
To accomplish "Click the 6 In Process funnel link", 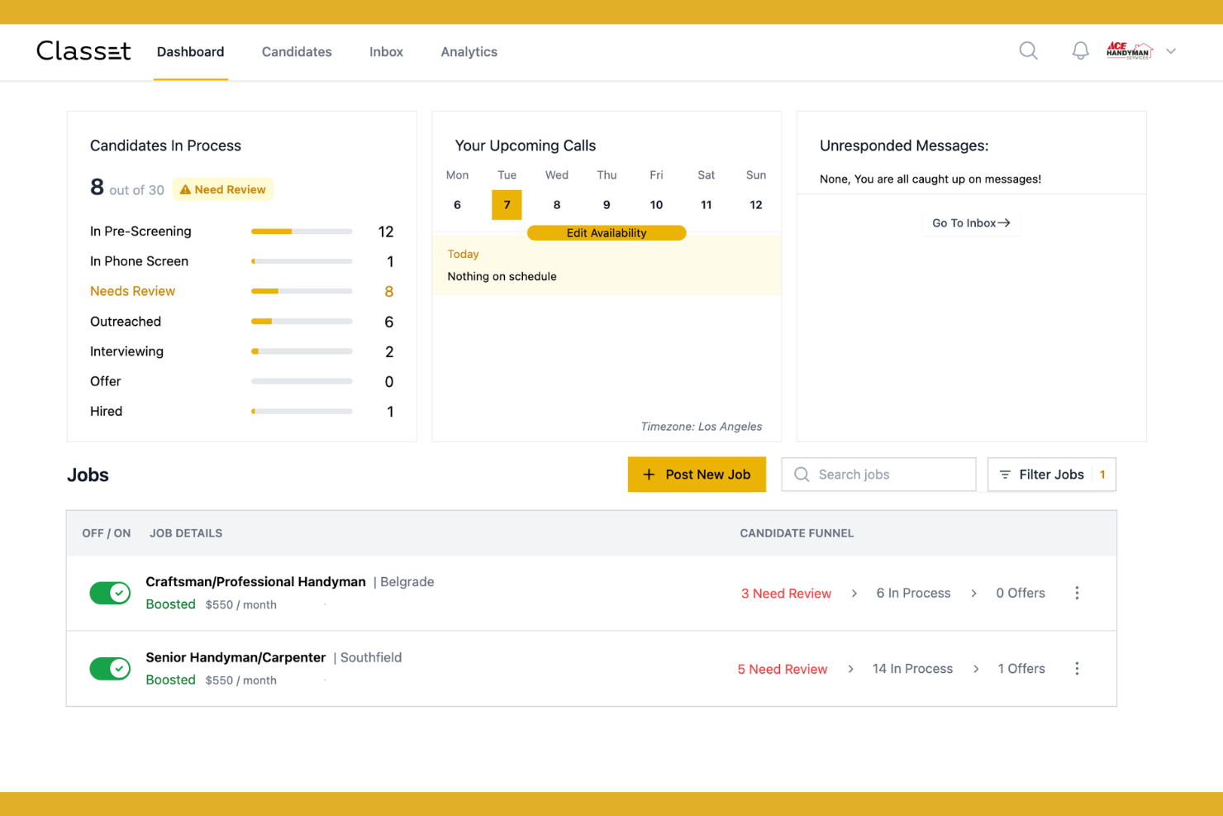I will click(x=913, y=593).
